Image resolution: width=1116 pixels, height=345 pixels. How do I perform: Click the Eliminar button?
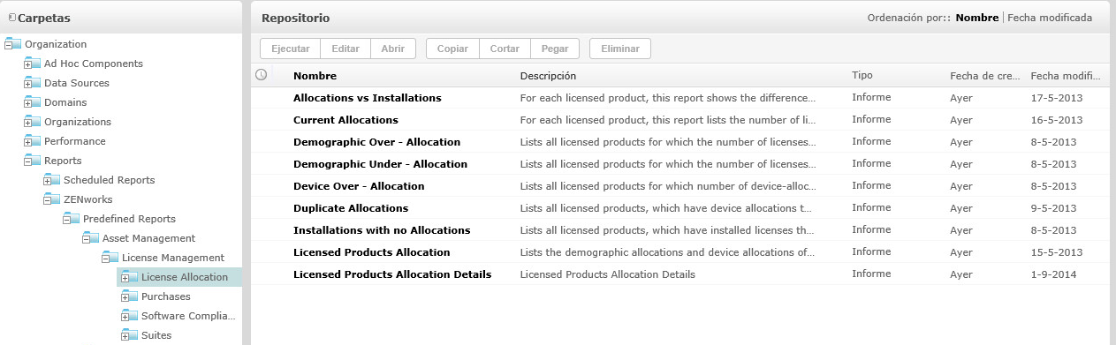pos(619,49)
